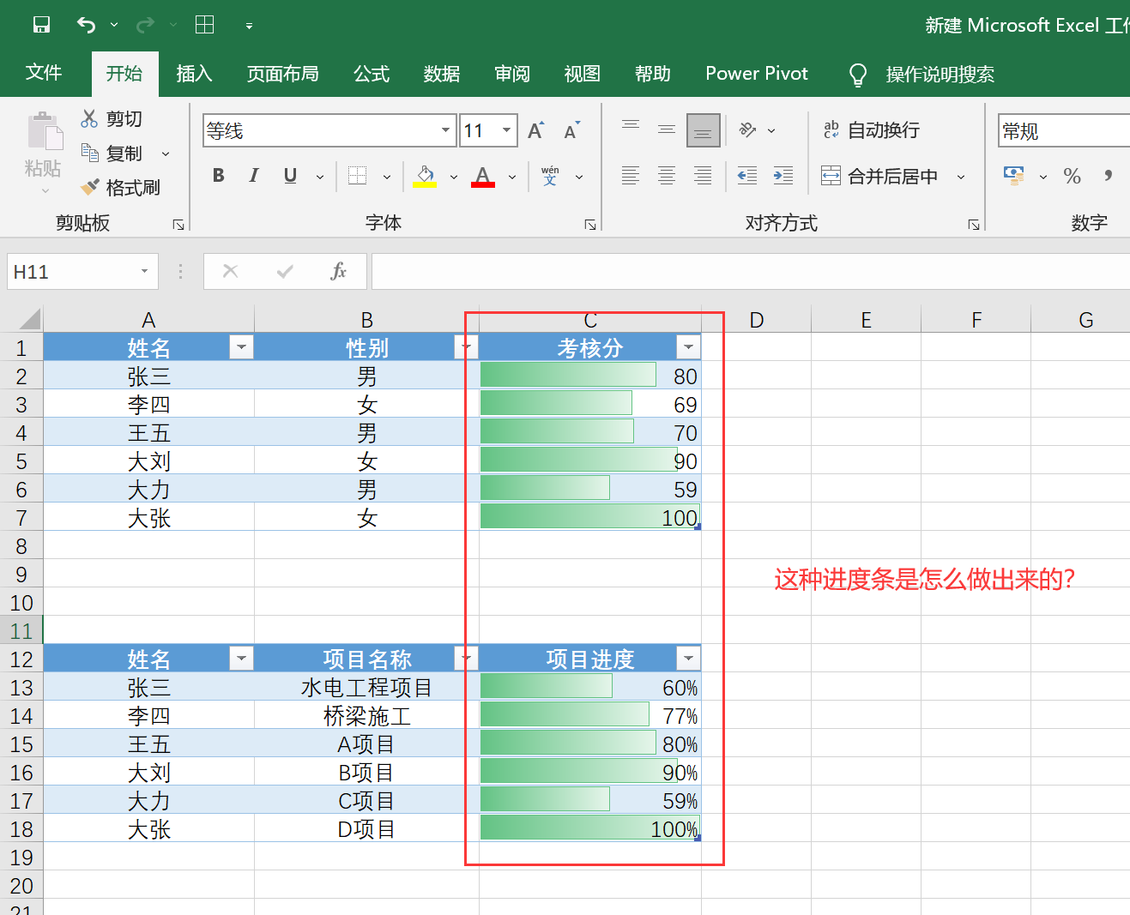The width and height of the screenshot is (1130, 915).
Task: Open the 考核分 column filter dropdown
Action: pos(688,346)
